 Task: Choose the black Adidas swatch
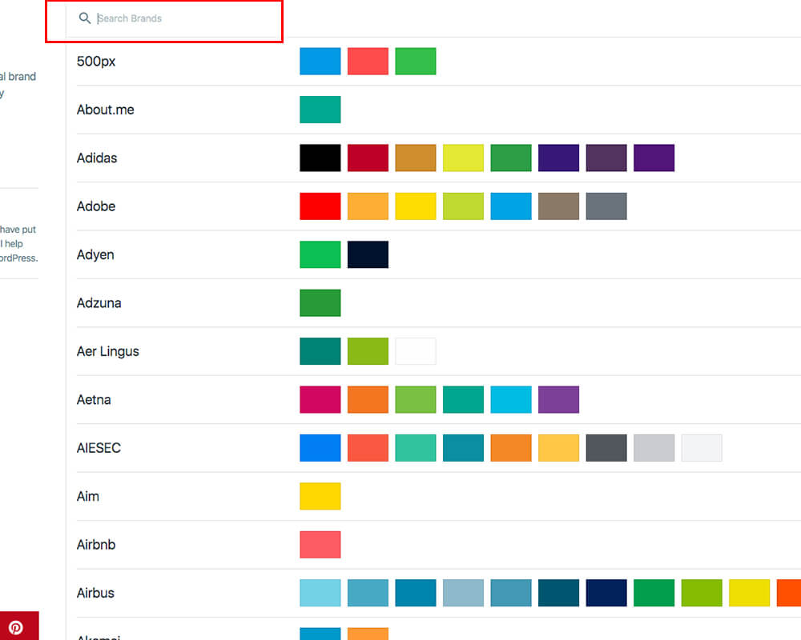tap(320, 158)
